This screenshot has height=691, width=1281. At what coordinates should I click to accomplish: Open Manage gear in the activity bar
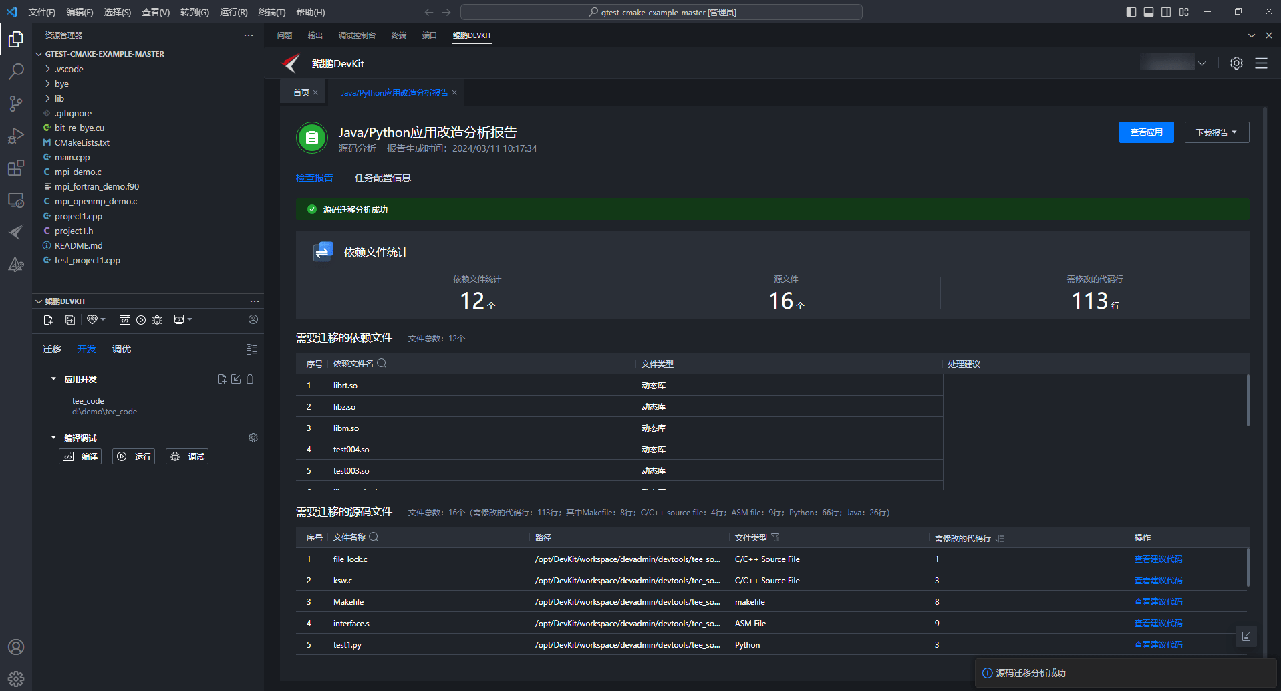pyautogui.click(x=16, y=679)
